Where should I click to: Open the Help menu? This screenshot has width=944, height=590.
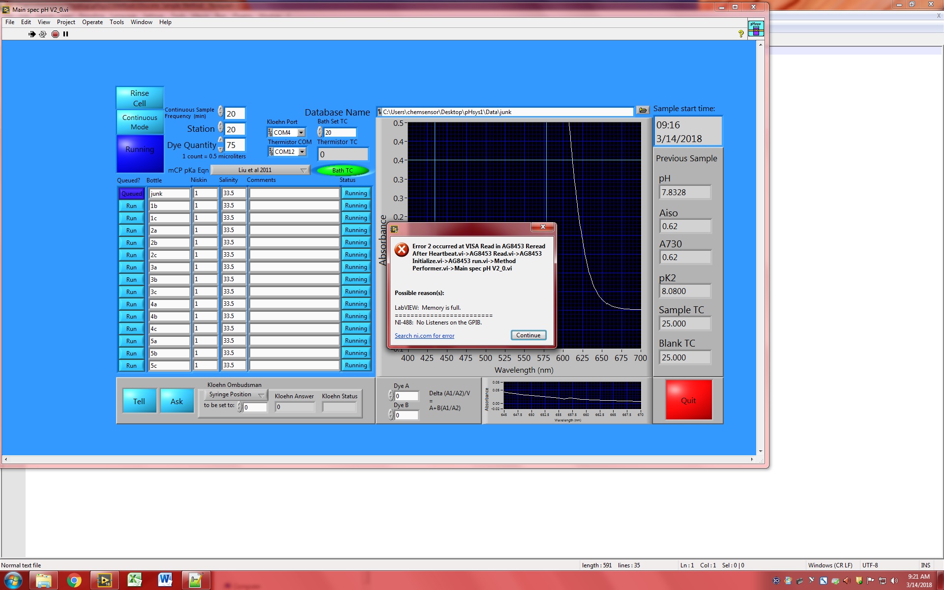(165, 22)
